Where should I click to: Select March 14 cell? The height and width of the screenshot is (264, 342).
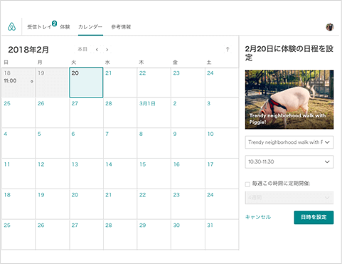(x=120, y=174)
